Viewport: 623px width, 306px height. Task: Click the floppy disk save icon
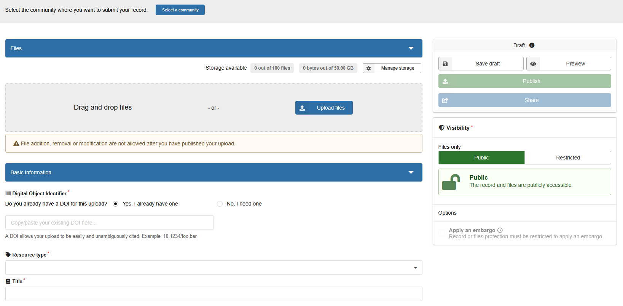[x=445, y=64]
